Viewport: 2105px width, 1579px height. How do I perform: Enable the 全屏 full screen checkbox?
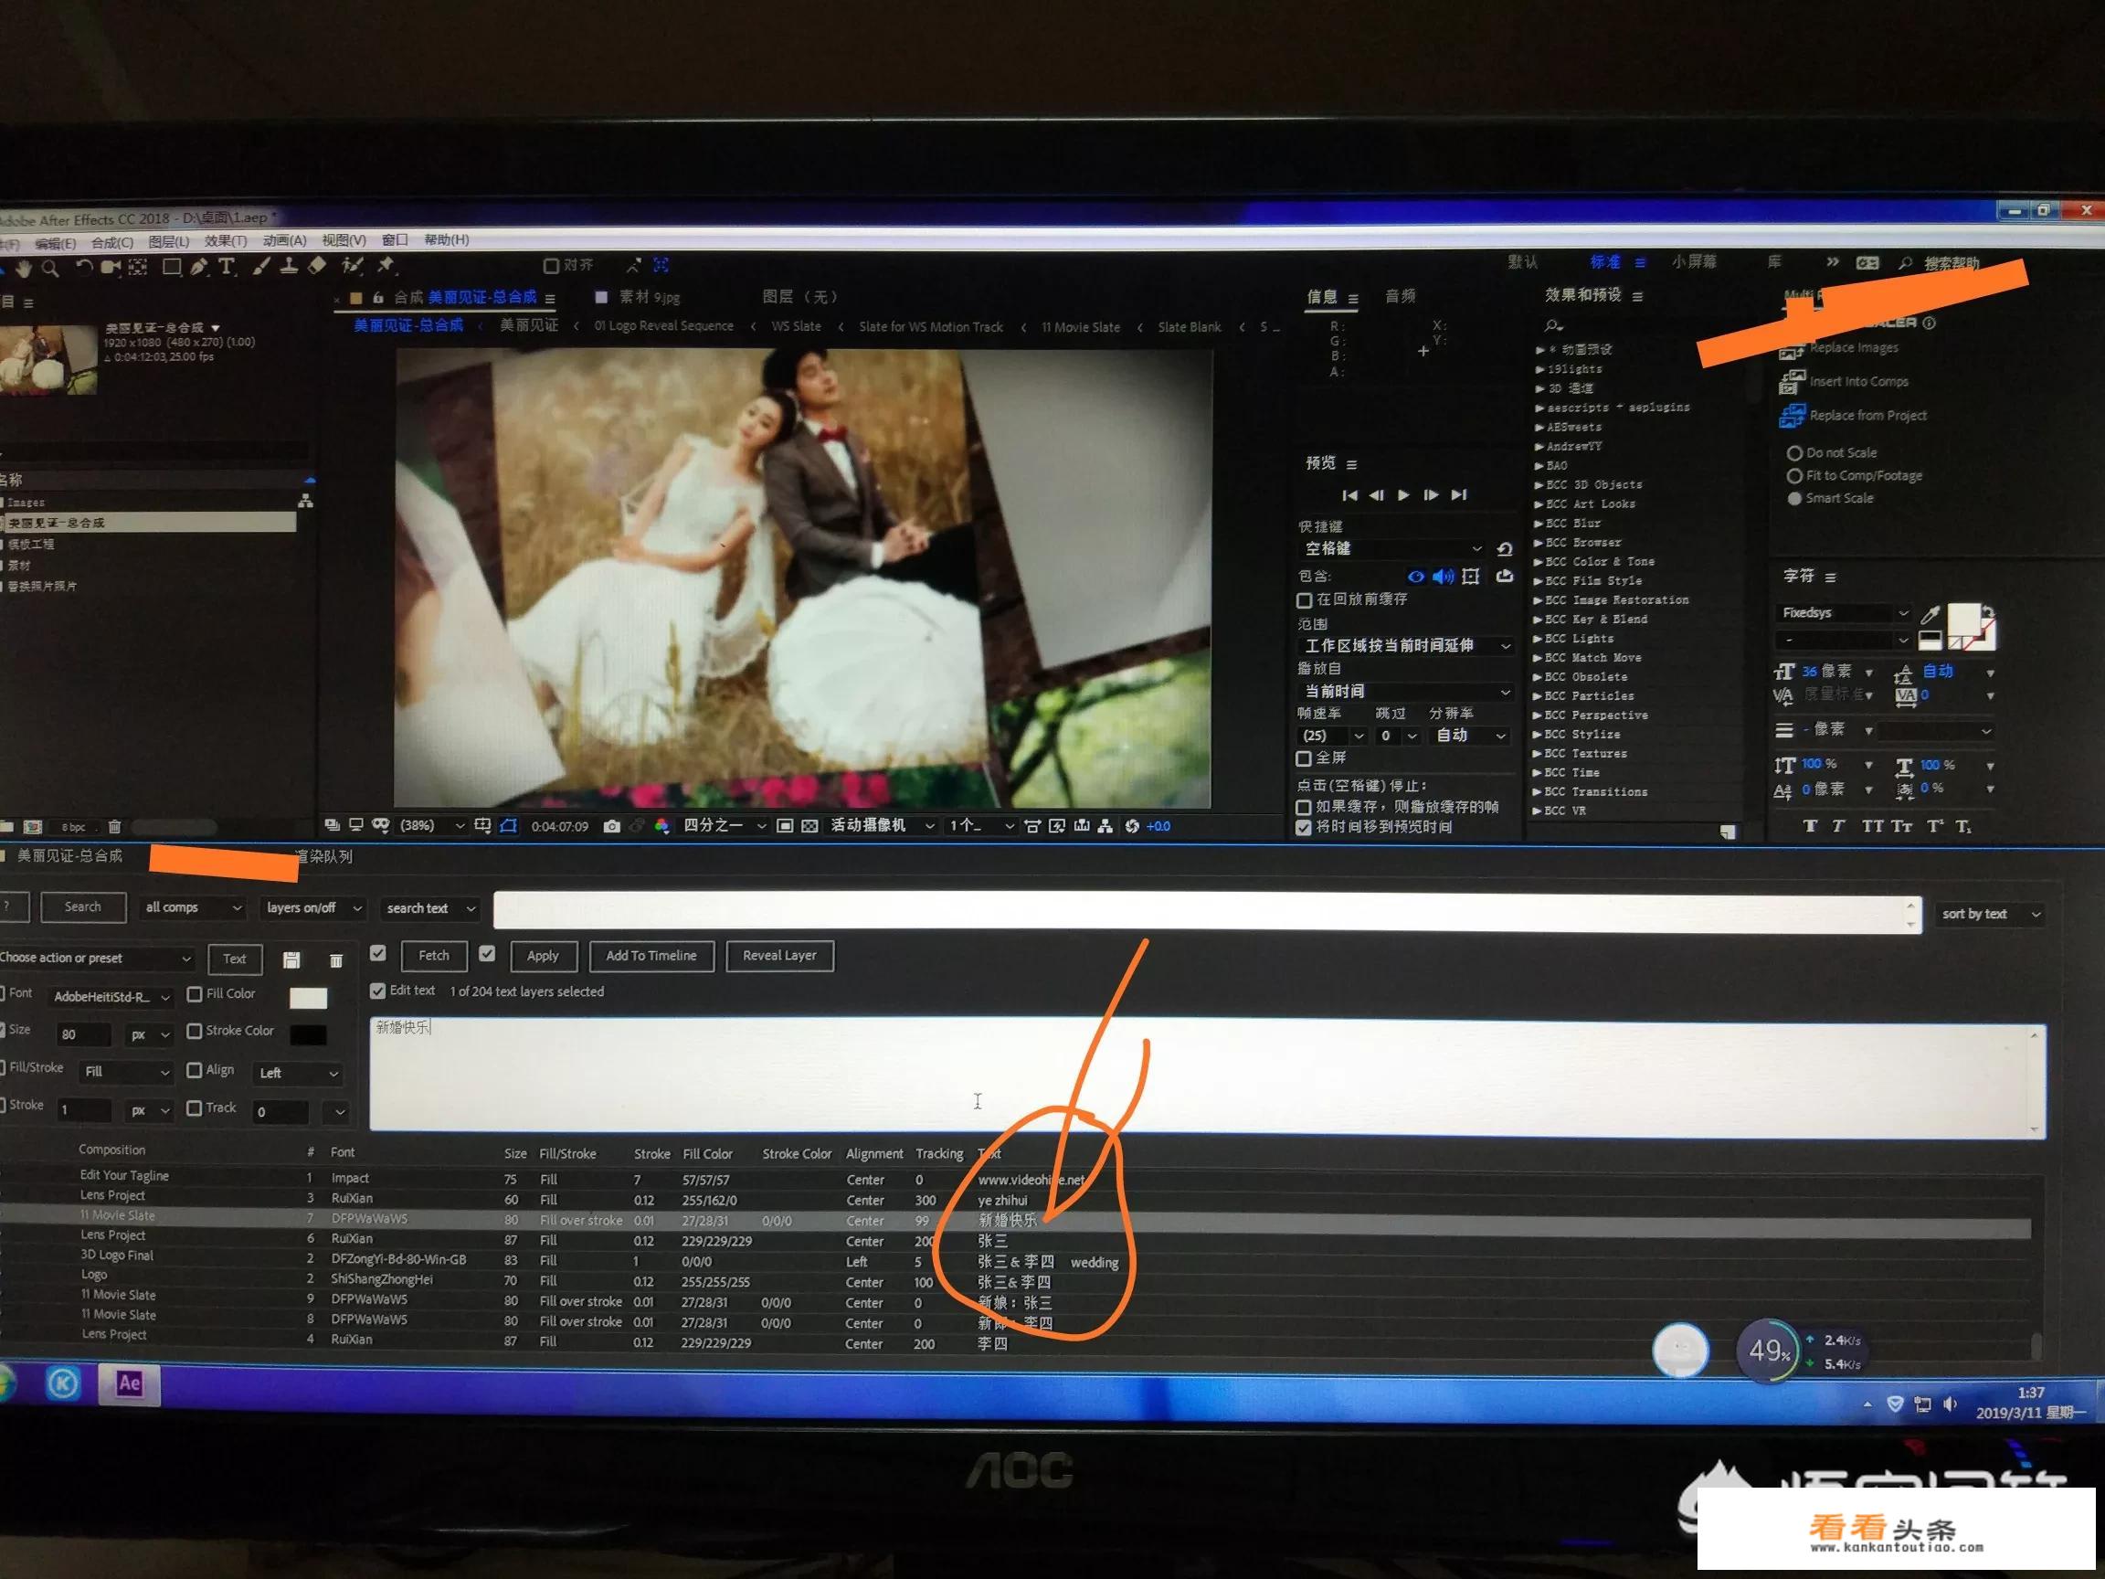point(1304,758)
